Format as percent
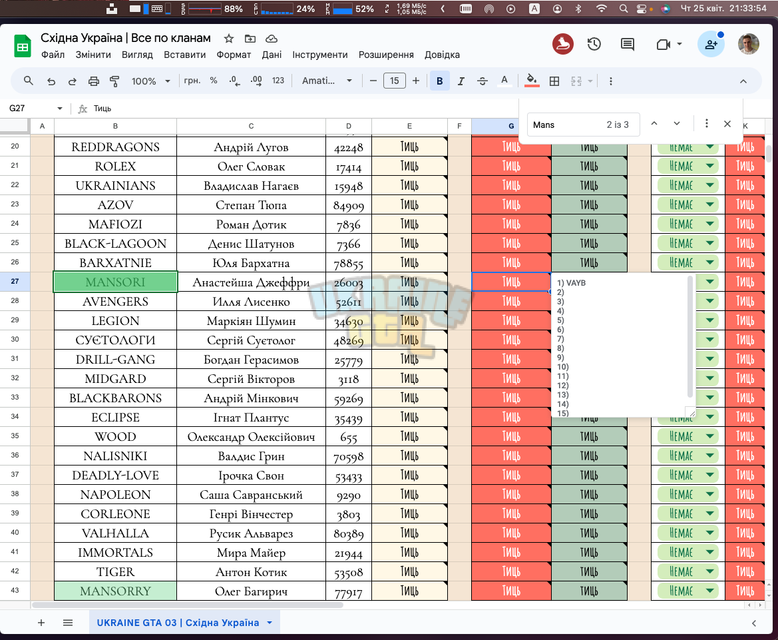 (214, 81)
